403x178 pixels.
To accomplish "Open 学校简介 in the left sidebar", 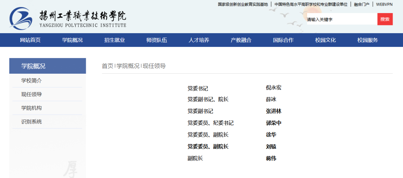I will pos(32,80).
